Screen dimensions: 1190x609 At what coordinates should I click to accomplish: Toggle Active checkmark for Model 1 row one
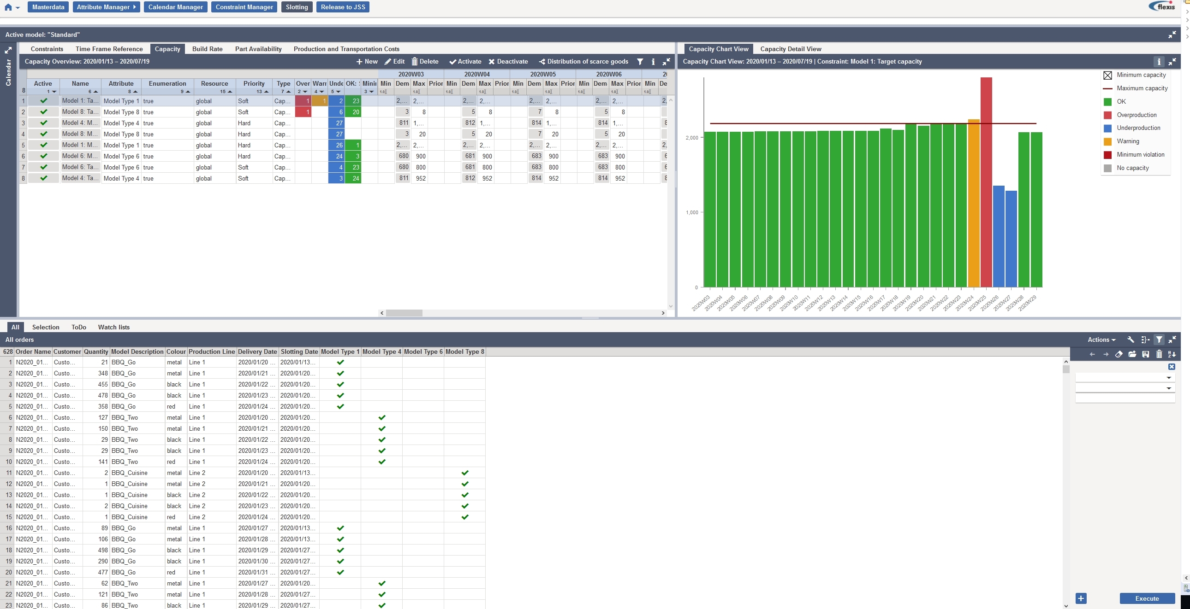[x=43, y=100]
